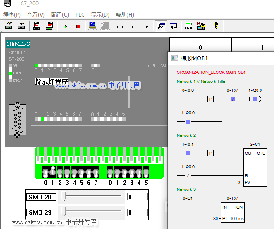Open the 配置(C) menu
Screen dimensions: 274x229
click(x=60, y=14)
